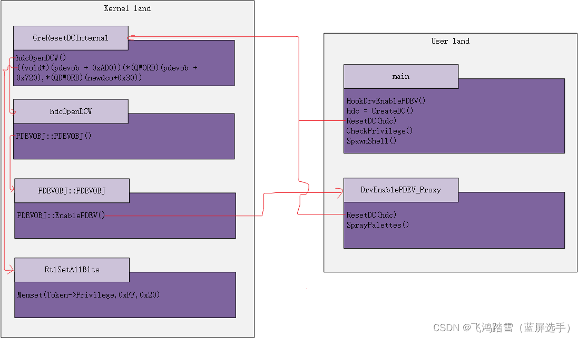Click 'PDEVOBJ::PDEVOBJ()' call text in hdcOpenDCW body
The height and width of the screenshot is (338, 578).
click(x=53, y=136)
